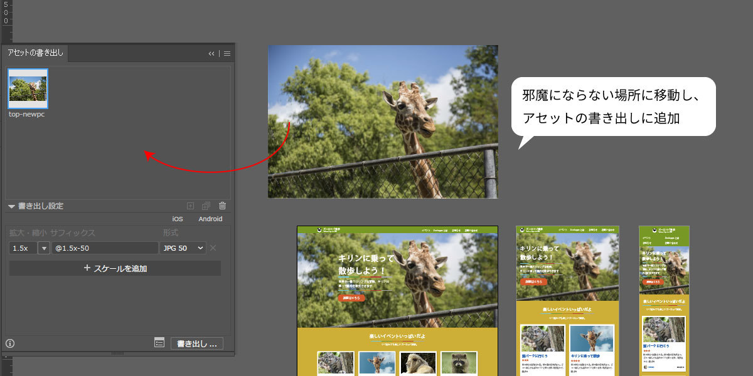
Task: Click スケールを追加 to add a scale
Action: (115, 268)
